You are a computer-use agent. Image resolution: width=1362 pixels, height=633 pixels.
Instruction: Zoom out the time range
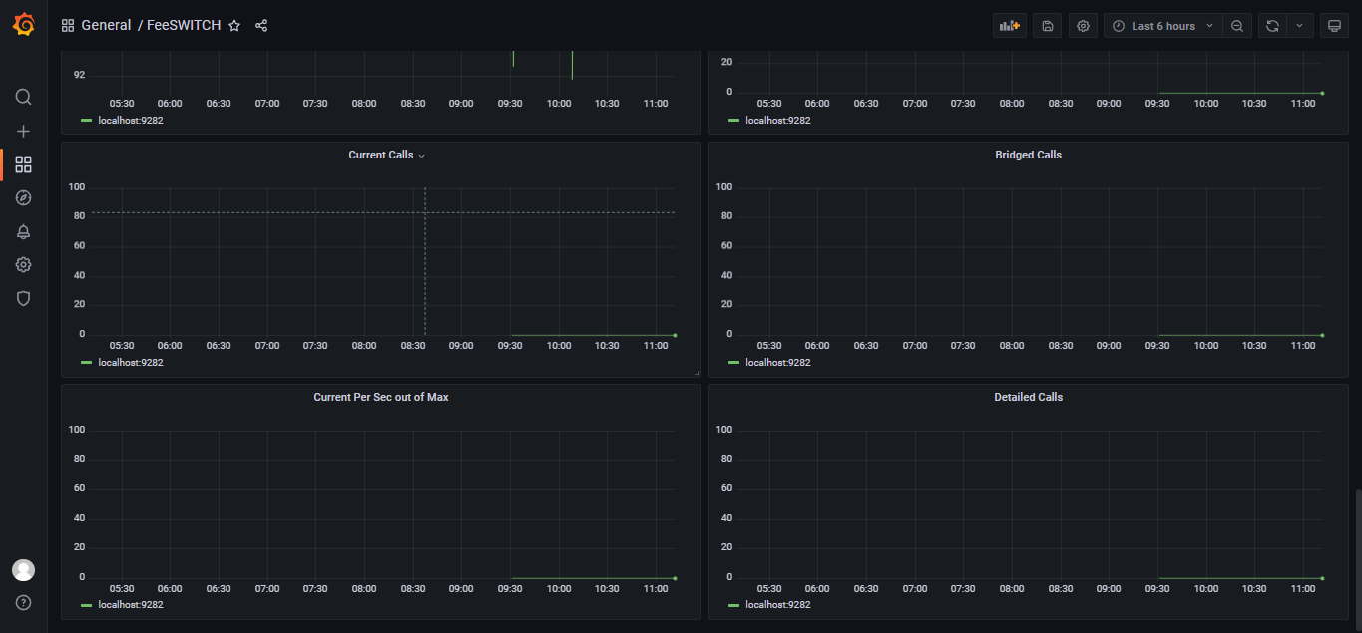pyautogui.click(x=1237, y=26)
